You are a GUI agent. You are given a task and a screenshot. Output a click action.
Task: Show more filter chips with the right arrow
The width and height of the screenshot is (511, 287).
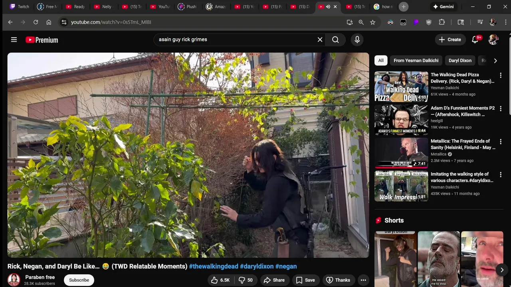(495, 61)
